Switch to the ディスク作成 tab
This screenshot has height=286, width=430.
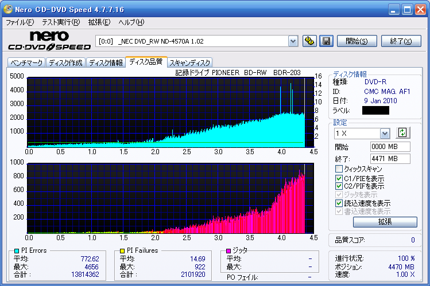click(66, 63)
